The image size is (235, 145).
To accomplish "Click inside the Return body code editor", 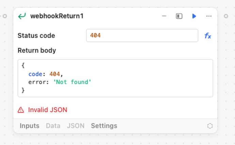I will [115, 78].
